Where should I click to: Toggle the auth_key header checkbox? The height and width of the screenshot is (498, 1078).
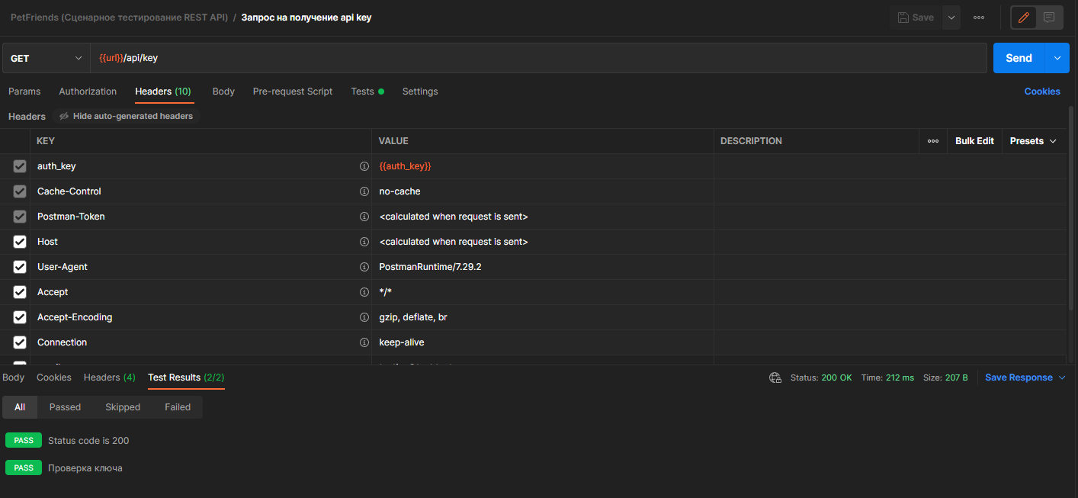click(x=20, y=166)
